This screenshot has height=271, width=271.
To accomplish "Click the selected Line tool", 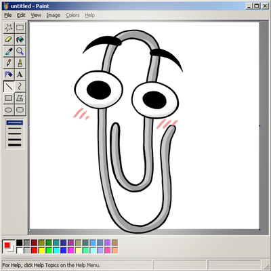I will tap(9, 87).
